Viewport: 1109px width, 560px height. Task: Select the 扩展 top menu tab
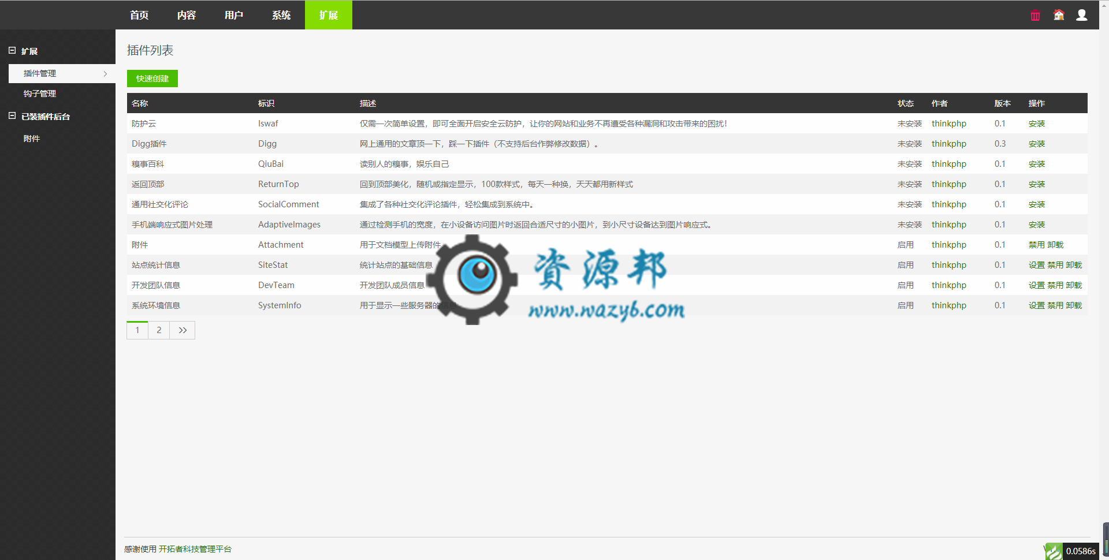point(329,15)
